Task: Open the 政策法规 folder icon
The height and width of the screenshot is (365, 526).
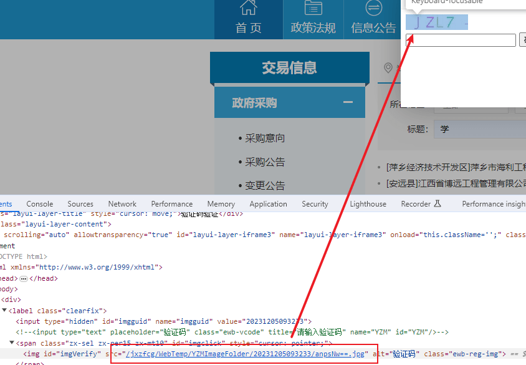Action: [x=313, y=7]
